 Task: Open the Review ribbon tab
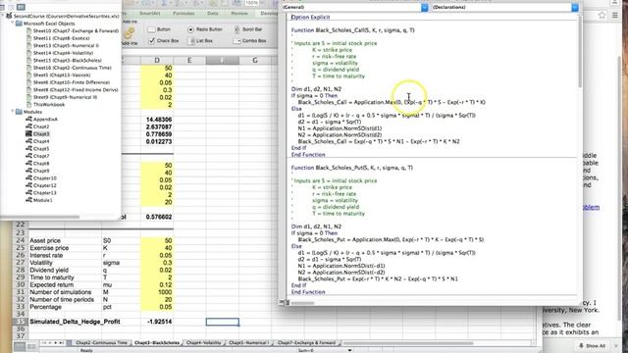point(239,13)
